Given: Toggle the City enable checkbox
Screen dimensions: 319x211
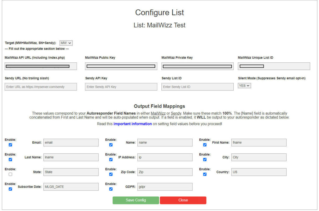Looking at the screenshot, I should (205, 160).
